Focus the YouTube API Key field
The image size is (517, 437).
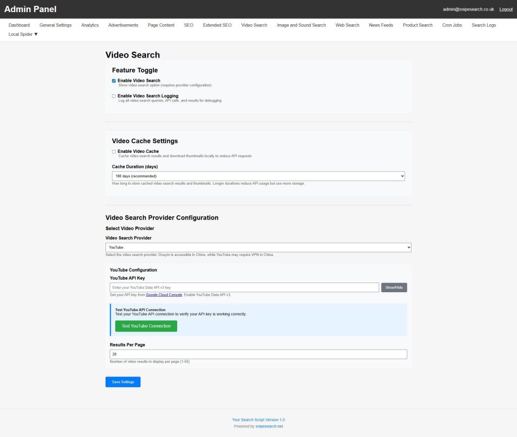244,288
